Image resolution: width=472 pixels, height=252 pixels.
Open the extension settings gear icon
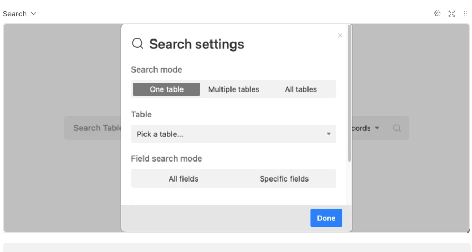437,14
